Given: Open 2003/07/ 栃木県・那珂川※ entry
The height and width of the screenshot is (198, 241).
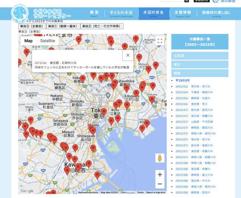Looking at the screenshot, I should 194,110.
